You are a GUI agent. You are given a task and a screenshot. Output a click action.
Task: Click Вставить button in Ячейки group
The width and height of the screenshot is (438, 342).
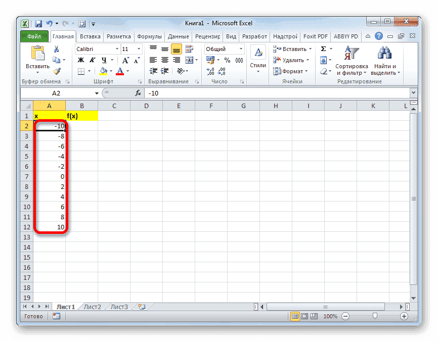pyautogui.click(x=292, y=49)
